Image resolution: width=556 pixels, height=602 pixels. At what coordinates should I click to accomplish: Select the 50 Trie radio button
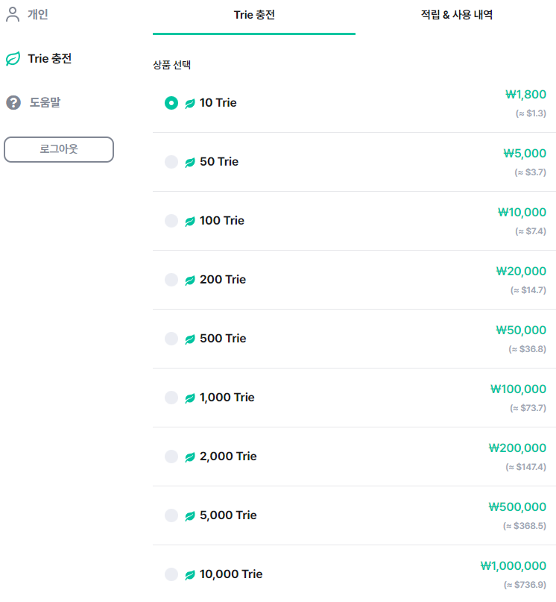171,162
